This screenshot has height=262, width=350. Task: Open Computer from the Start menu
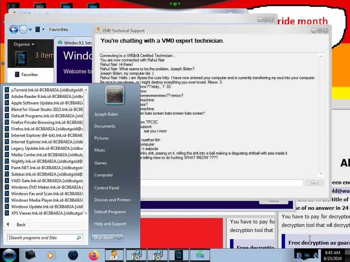pyautogui.click(x=103, y=175)
